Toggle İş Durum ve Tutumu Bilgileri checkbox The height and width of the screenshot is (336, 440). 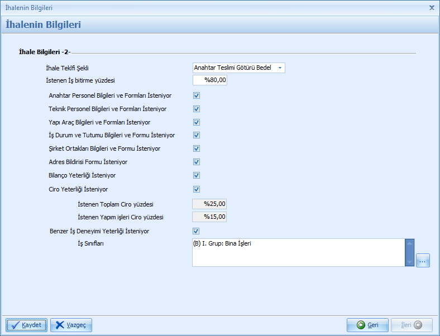tap(197, 135)
